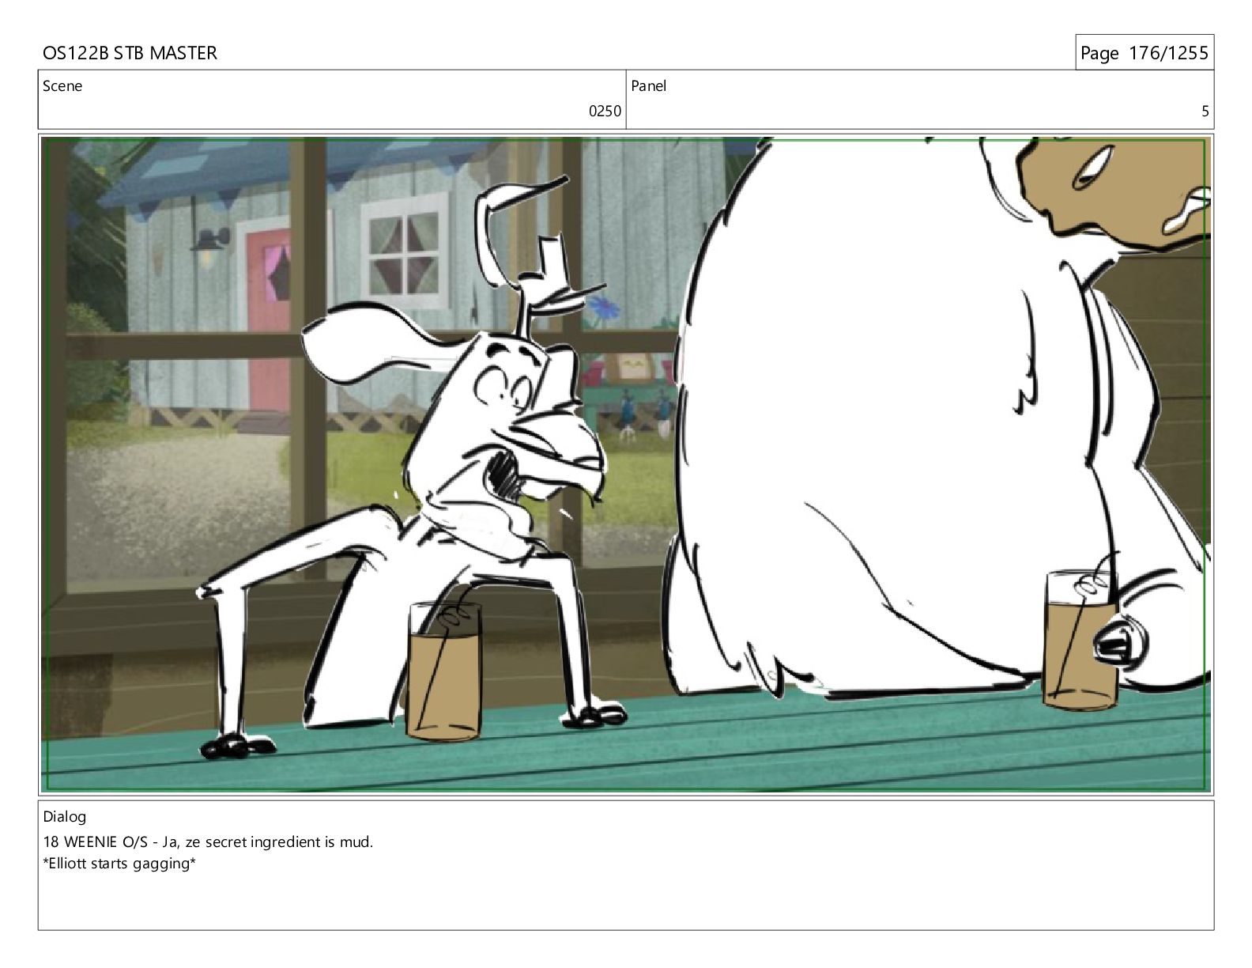
Task: Click the 'Page 176/1255' page number box
Action: click(x=1145, y=53)
